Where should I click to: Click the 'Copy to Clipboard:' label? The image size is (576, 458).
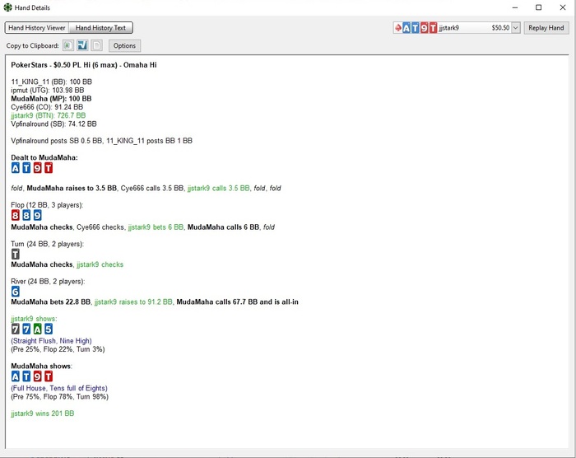point(32,45)
